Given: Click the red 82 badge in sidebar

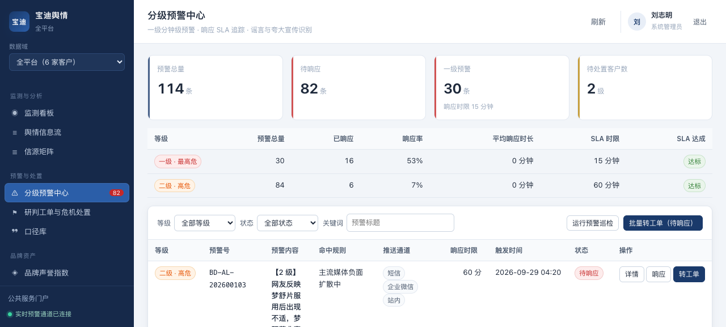Looking at the screenshot, I should pos(116,193).
